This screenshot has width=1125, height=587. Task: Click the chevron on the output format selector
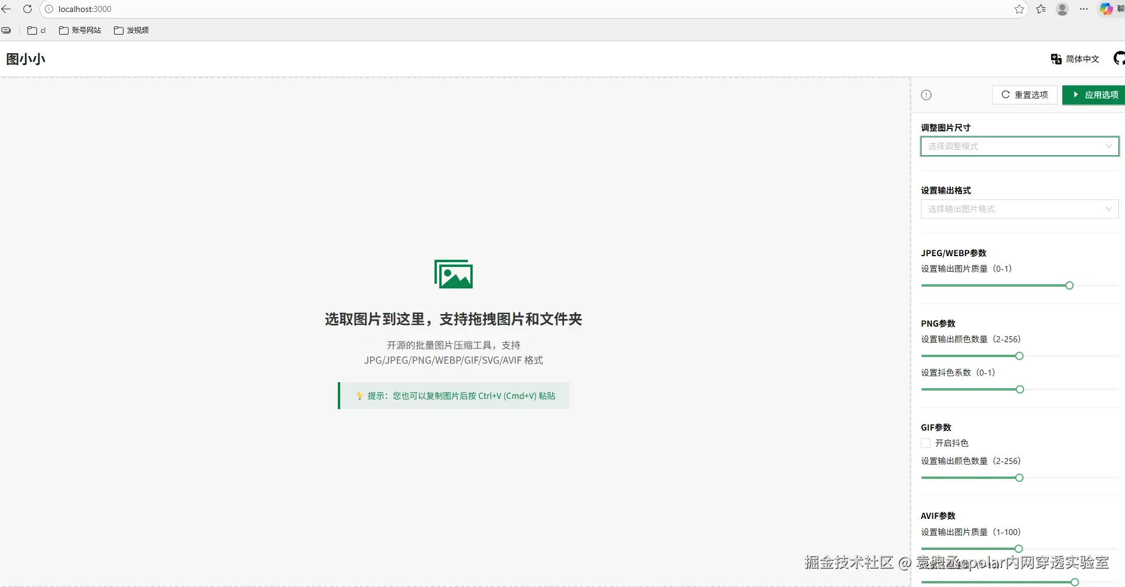[1108, 209]
